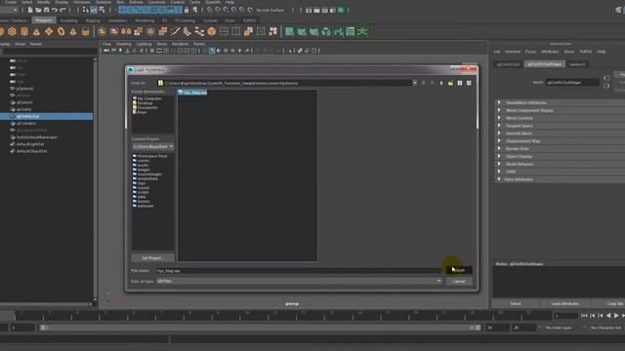Select the qlCloth1Out node in the Outliner

(x=47, y=116)
